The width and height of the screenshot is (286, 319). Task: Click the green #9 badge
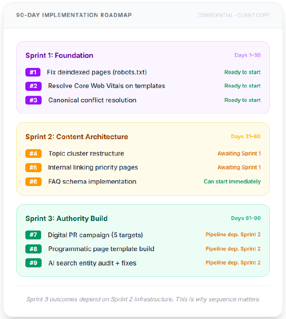click(x=33, y=263)
